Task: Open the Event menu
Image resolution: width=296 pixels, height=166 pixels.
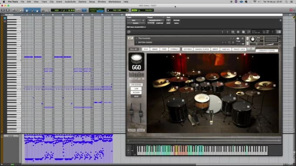Action: 59,2
